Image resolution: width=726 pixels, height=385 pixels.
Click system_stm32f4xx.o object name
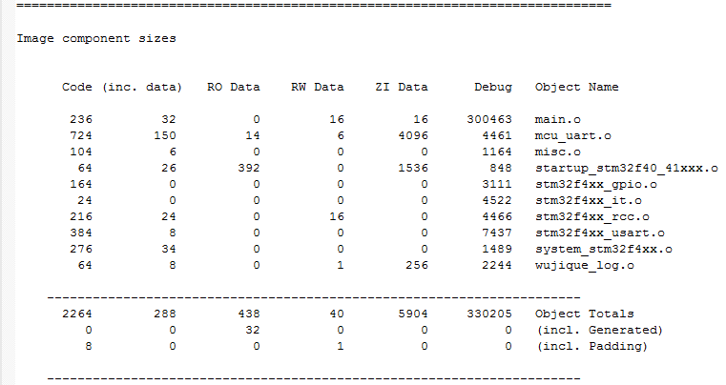tap(603, 250)
